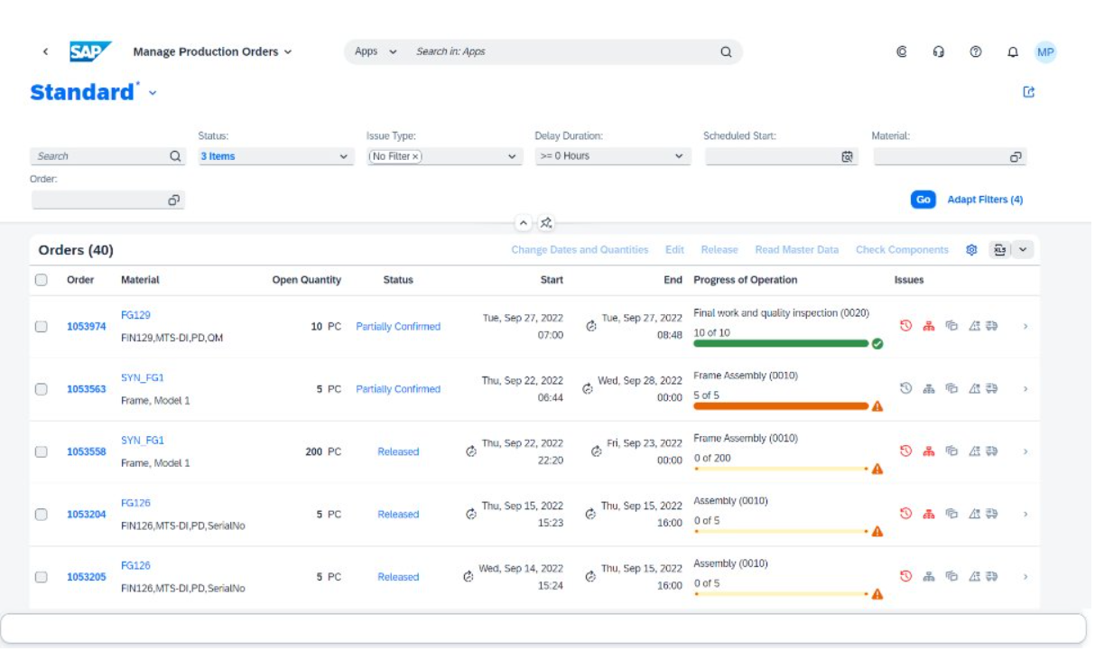Click the Go button

coord(923,200)
